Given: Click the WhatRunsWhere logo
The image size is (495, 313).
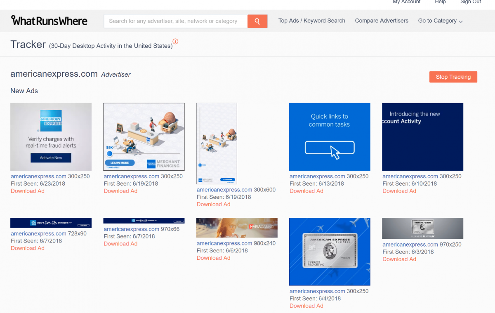Looking at the screenshot, I should [x=49, y=21].
